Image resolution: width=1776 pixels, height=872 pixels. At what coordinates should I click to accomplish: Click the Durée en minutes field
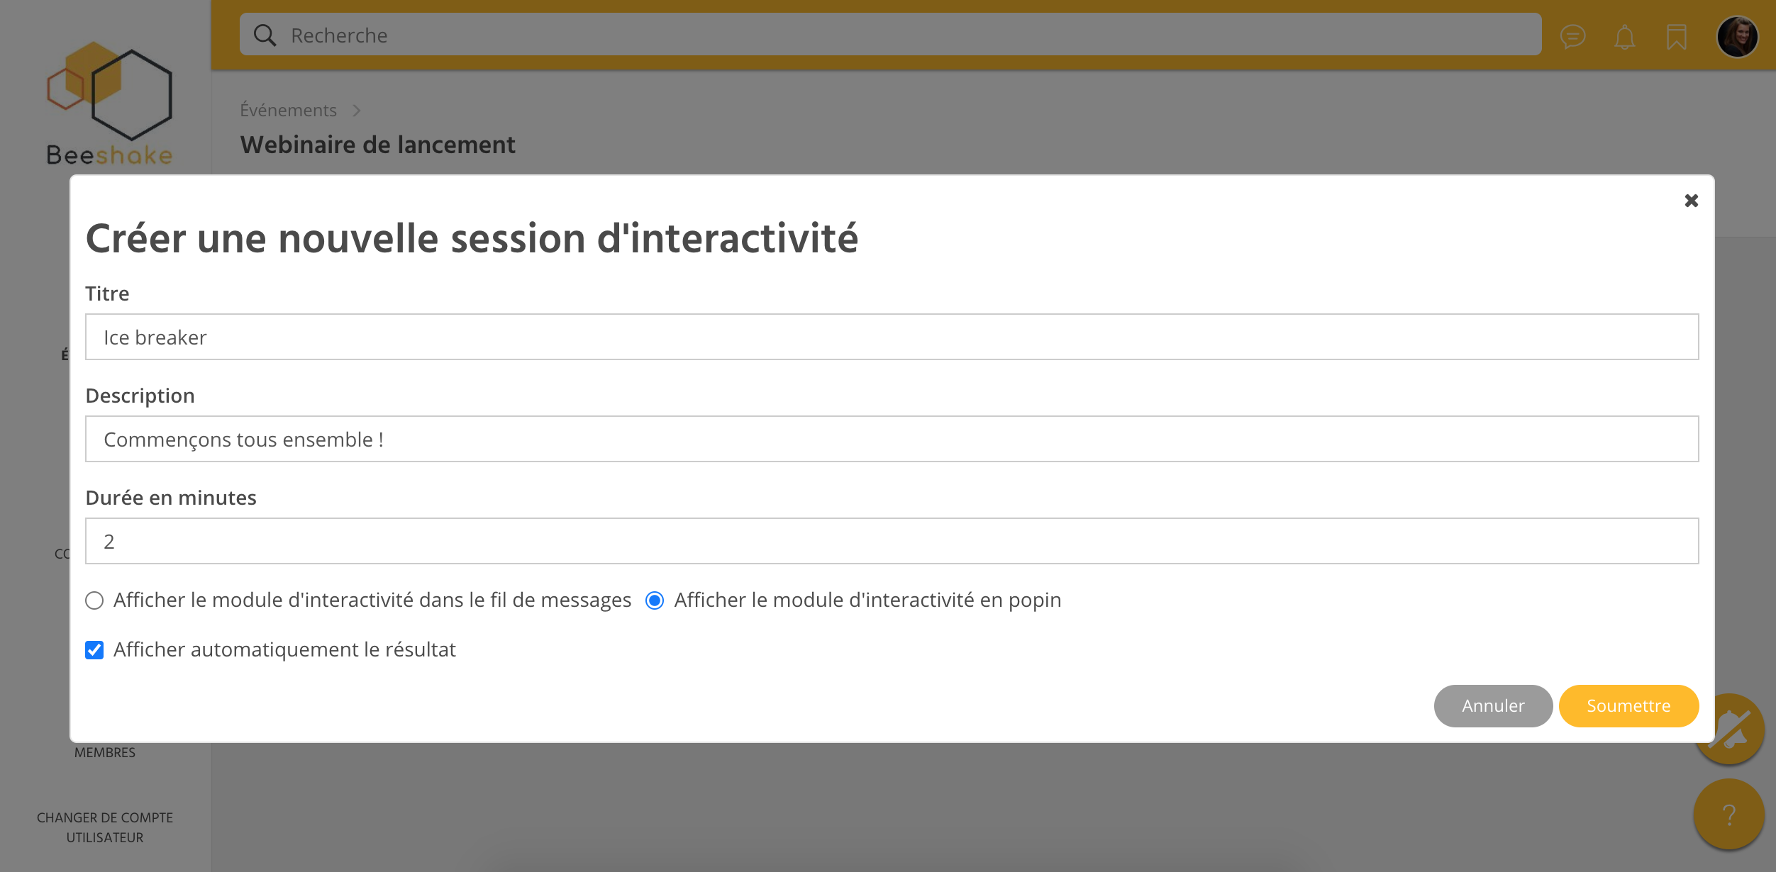[892, 541]
